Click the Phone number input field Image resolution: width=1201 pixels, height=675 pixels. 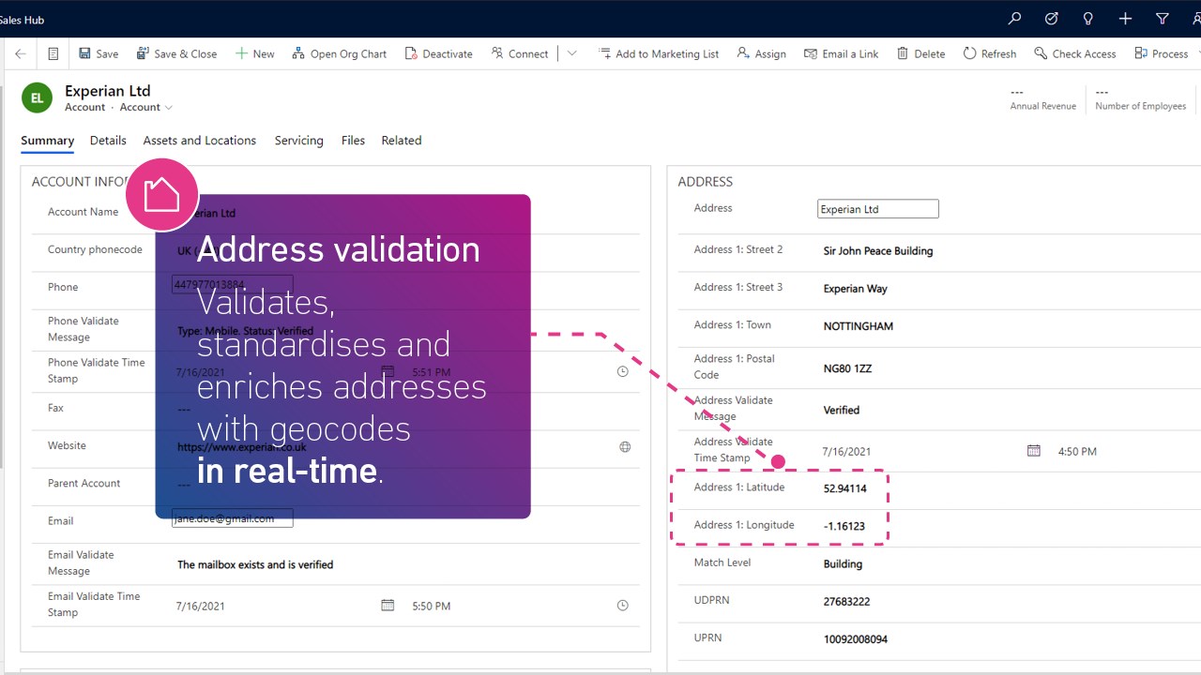click(x=232, y=284)
